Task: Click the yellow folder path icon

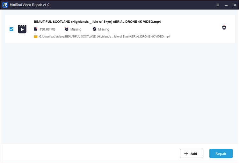Action: [x=36, y=37]
